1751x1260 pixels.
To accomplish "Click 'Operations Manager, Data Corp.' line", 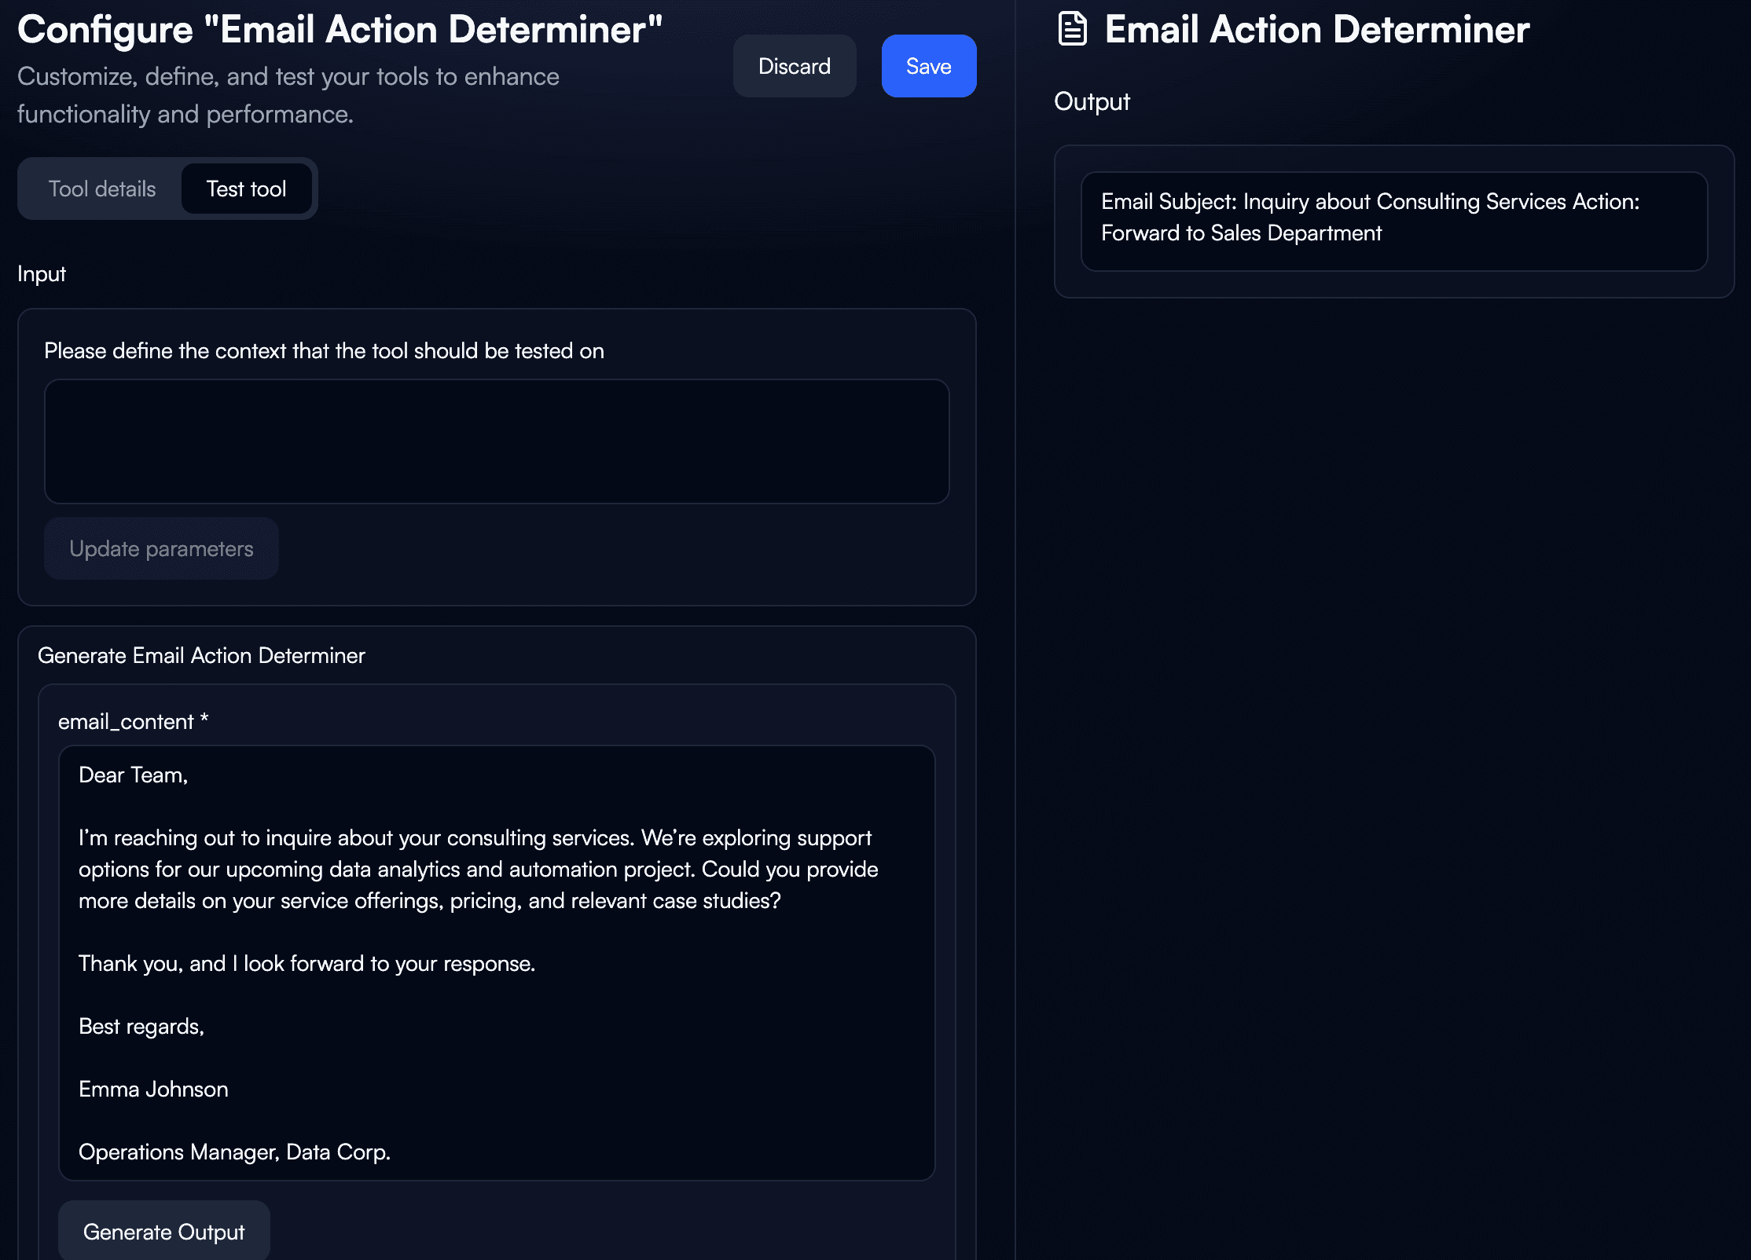I will click(234, 1152).
